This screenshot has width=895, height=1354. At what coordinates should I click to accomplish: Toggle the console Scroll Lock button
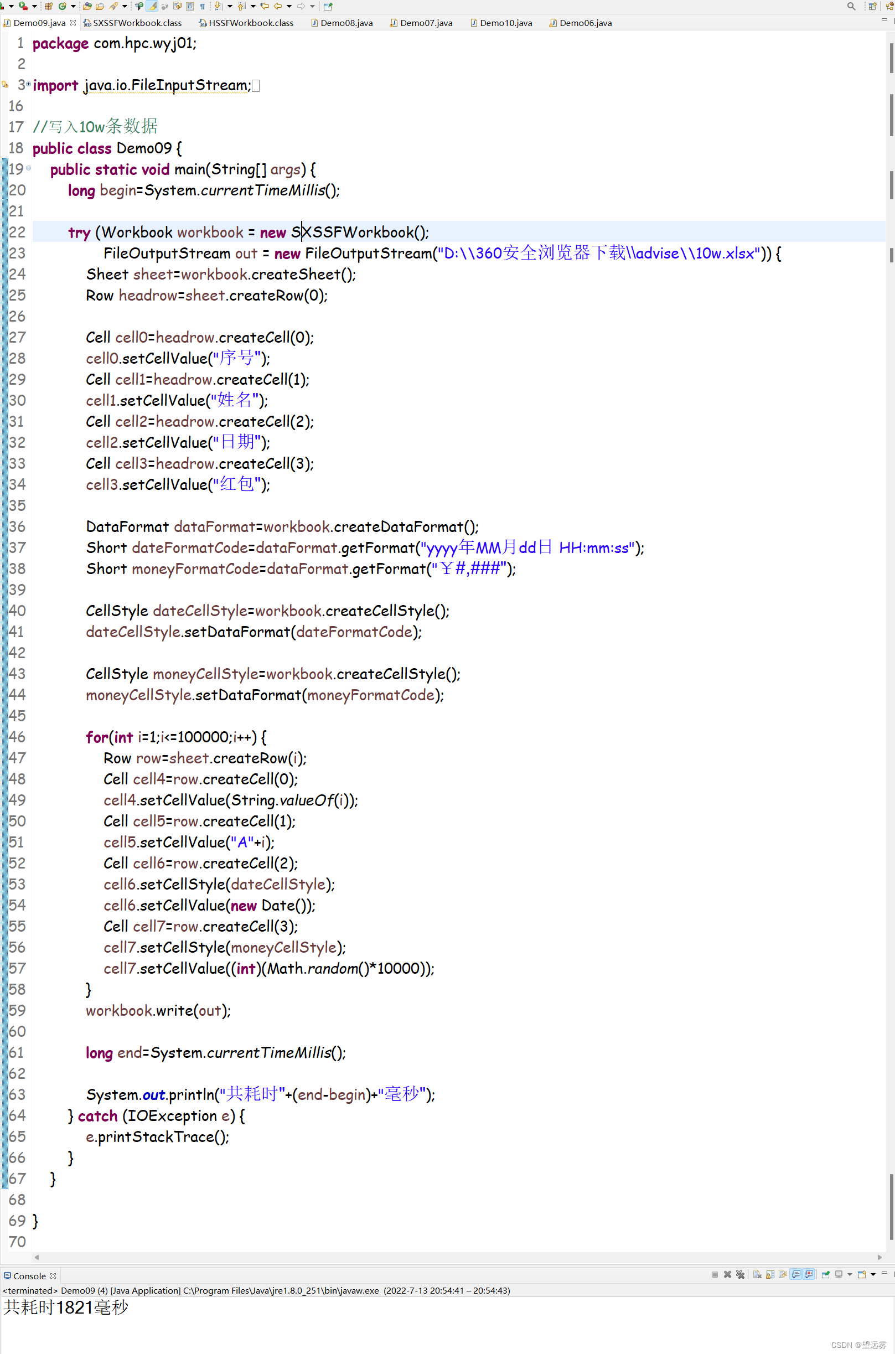[x=770, y=1275]
